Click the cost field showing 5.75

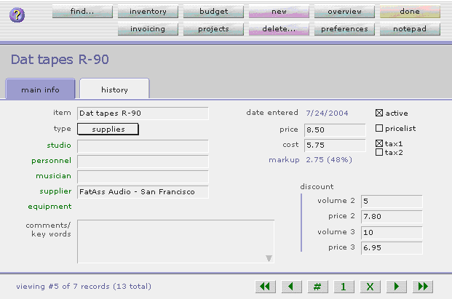tap(335, 145)
